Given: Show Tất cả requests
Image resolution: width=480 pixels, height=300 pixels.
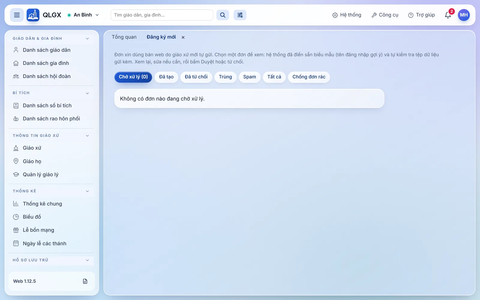Looking at the screenshot, I should (x=274, y=77).
